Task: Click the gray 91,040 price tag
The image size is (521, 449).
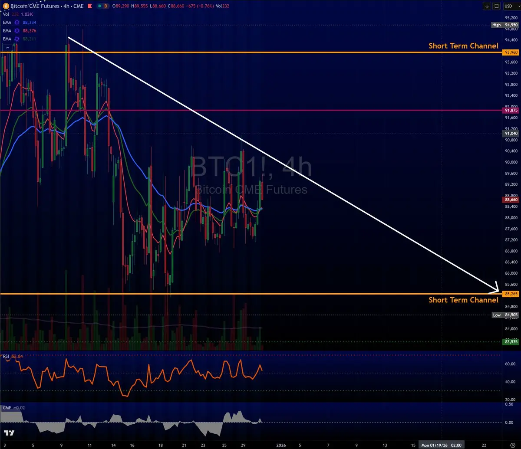Action: pos(511,134)
